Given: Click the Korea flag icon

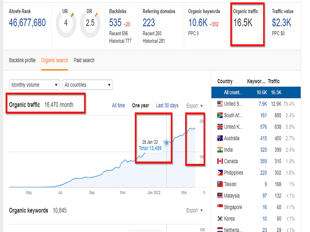Looking at the screenshot, I should 220,219.
